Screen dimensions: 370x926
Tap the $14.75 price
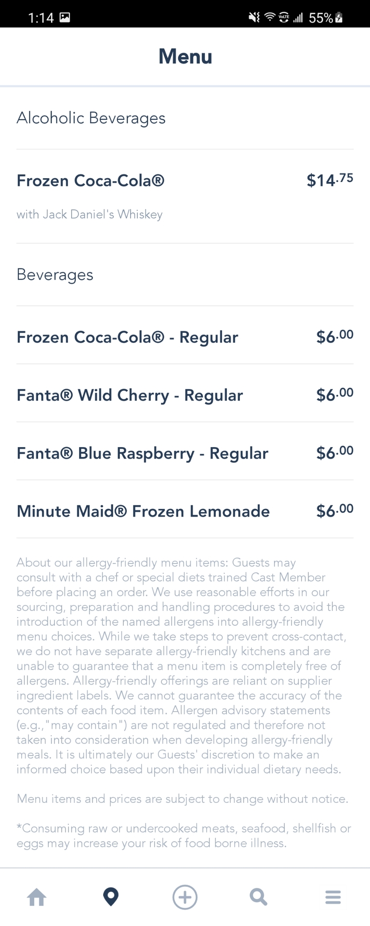click(330, 180)
